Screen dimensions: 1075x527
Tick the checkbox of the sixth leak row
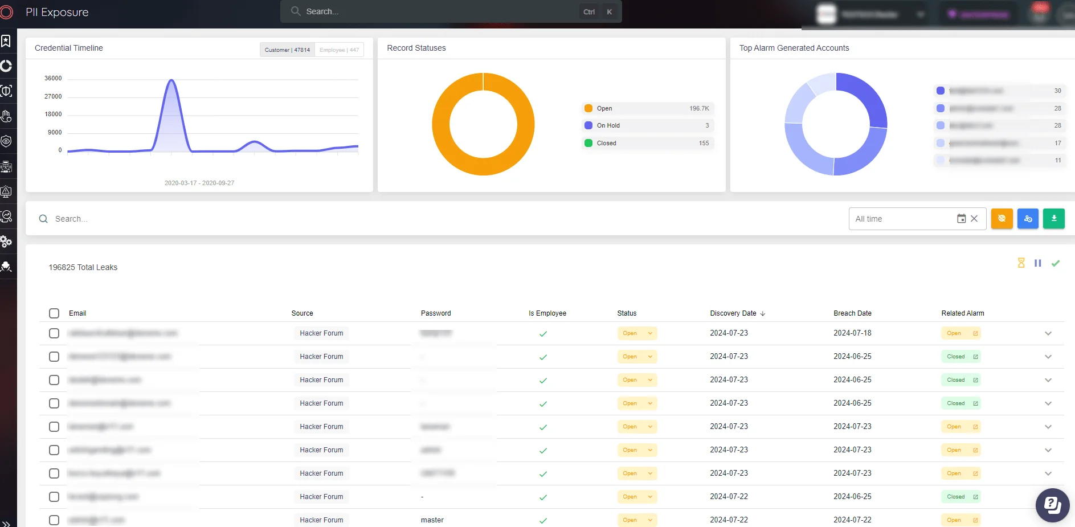point(54,450)
